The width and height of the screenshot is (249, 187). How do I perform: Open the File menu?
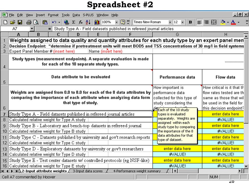[11, 15]
